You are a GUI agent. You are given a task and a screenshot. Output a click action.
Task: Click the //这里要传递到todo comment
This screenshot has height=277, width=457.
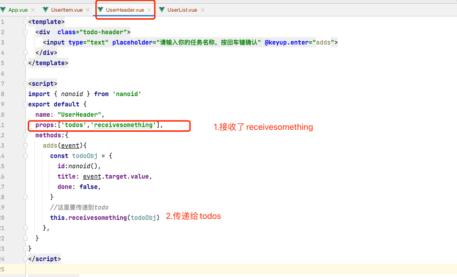coord(79,207)
